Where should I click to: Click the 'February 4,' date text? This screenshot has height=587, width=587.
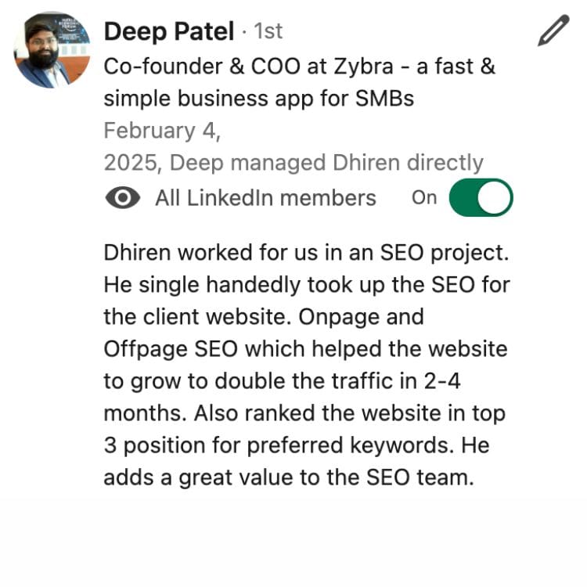point(162,131)
